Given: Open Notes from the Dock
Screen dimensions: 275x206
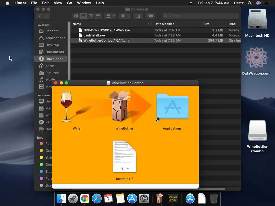Looking at the screenshot, I should [120, 198].
